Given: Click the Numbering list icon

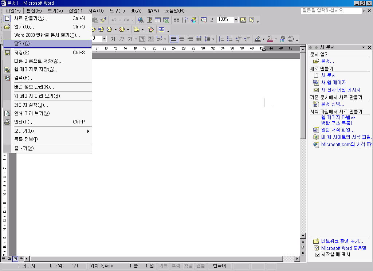Looking at the screenshot, I should tap(221, 39).
